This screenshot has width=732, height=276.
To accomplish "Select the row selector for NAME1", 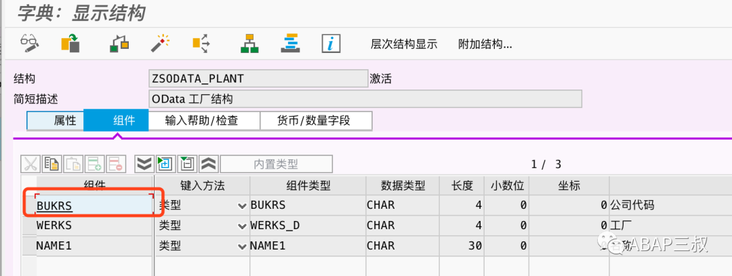I will (x=29, y=245).
